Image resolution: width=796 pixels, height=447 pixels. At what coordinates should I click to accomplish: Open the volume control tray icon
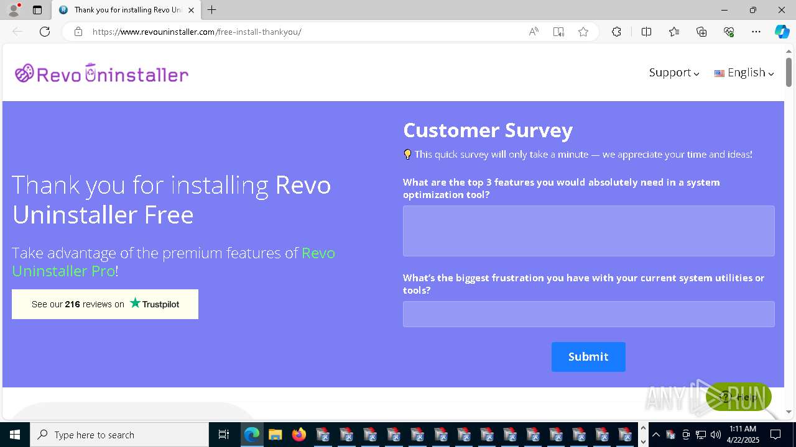click(716, 435)
